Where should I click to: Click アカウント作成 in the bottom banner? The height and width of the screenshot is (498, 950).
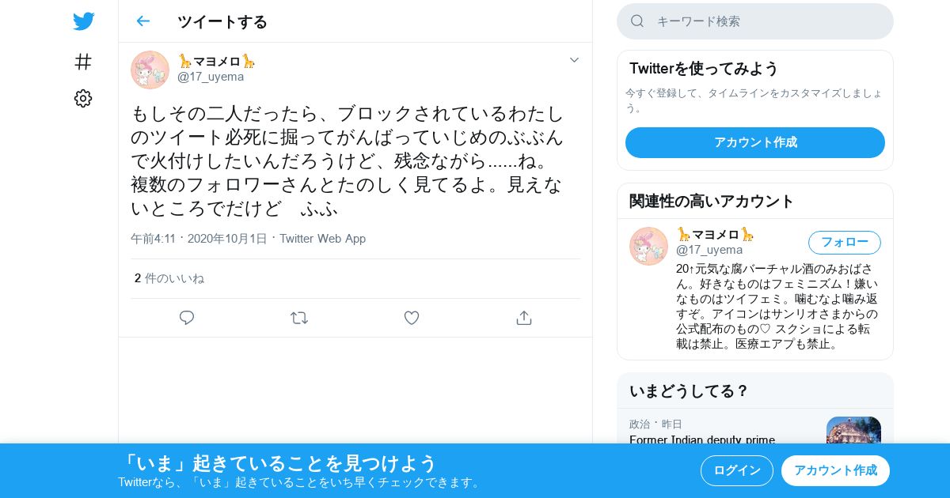[x=835, y=470]
